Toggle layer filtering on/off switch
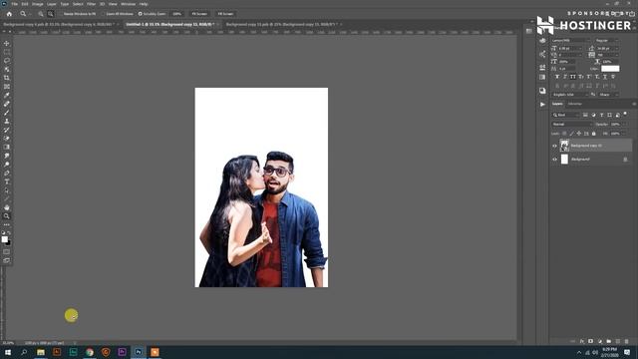 625,115
